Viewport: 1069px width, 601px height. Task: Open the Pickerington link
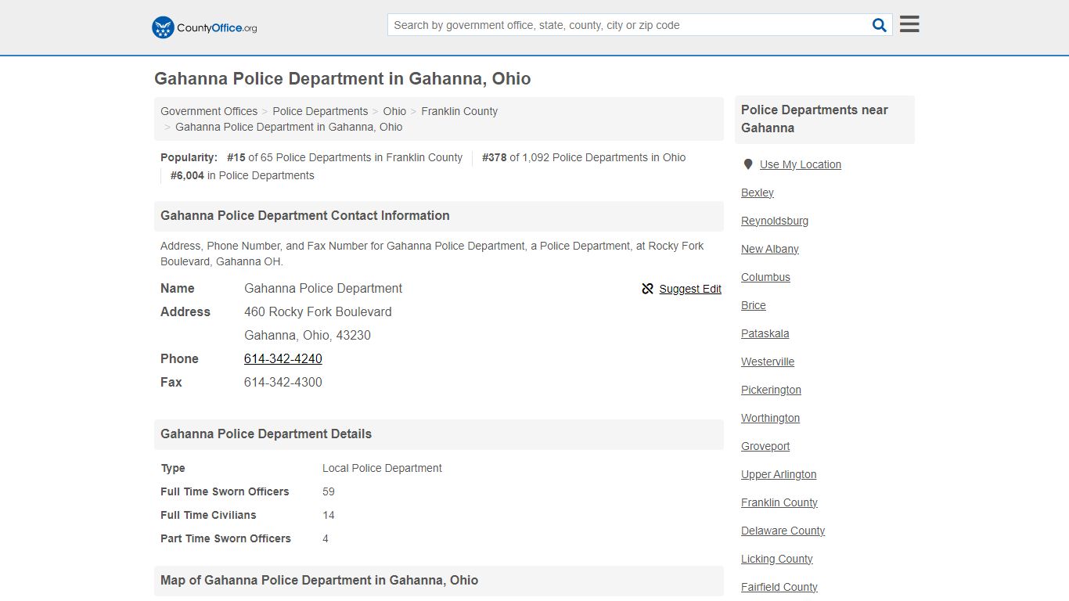point(771,390)
